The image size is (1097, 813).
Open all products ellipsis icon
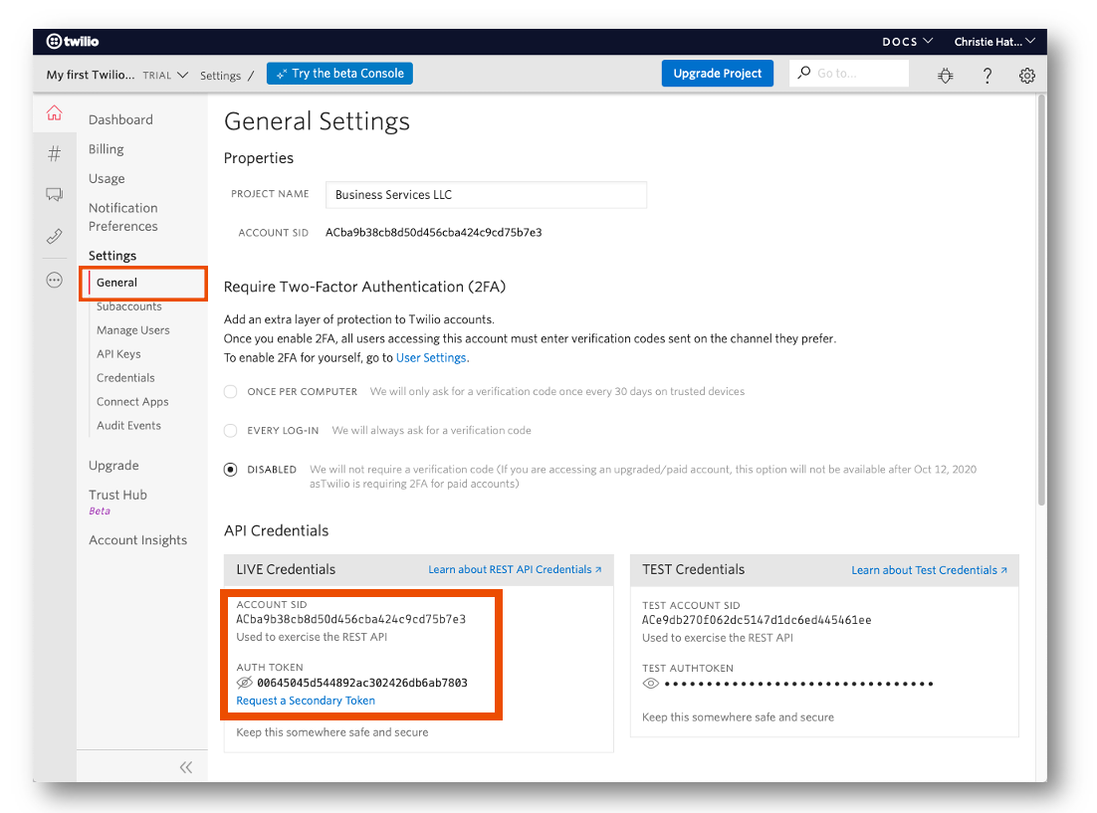pos(54,281)
